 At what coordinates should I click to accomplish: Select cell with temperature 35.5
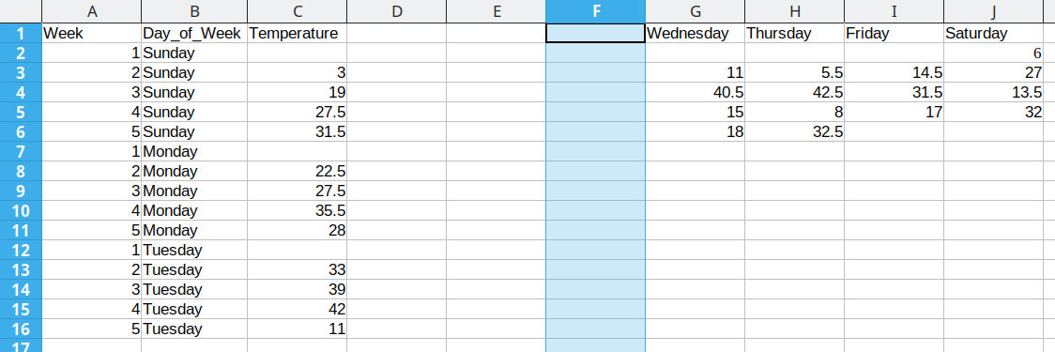tap(297, 210)
